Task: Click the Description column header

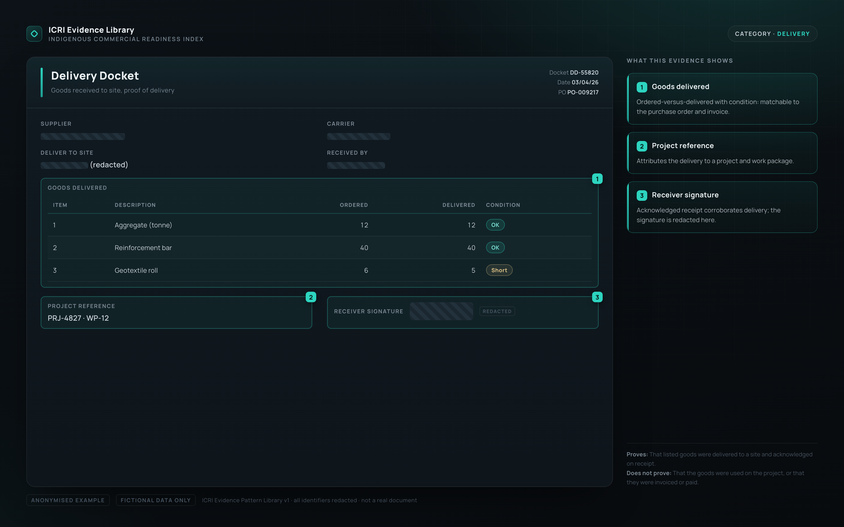Action: click(x=135, y=205)
